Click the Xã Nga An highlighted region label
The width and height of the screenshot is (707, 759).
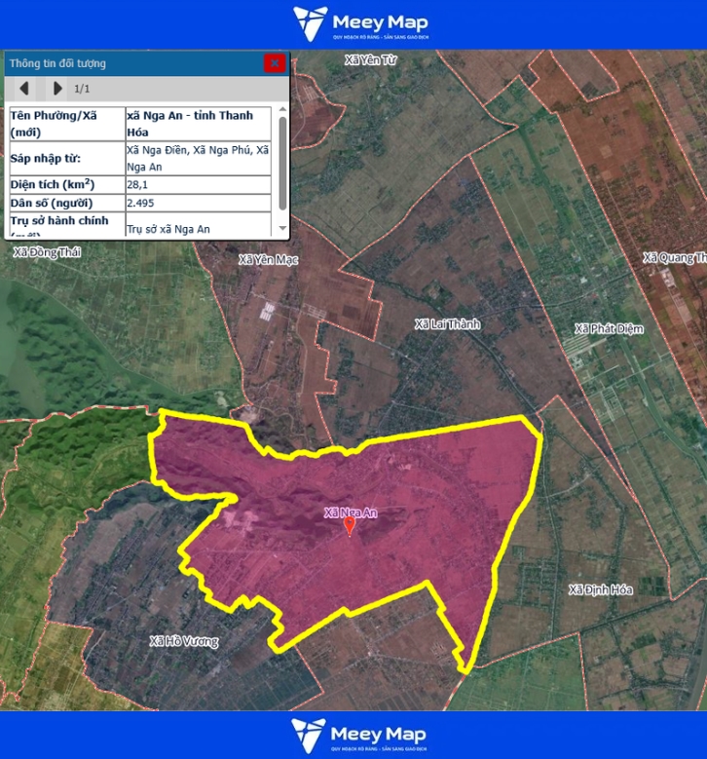pyautogui.click(x=350, y=512)
